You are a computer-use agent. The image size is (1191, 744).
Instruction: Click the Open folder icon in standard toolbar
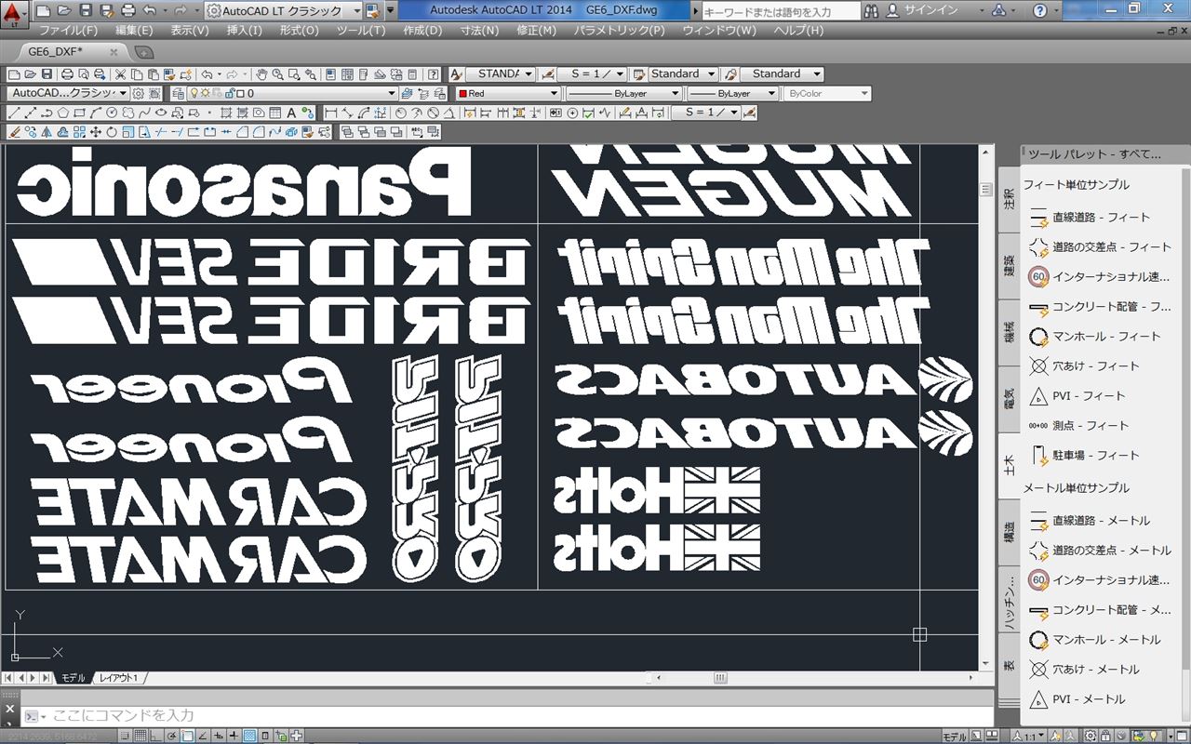point(31,74)
